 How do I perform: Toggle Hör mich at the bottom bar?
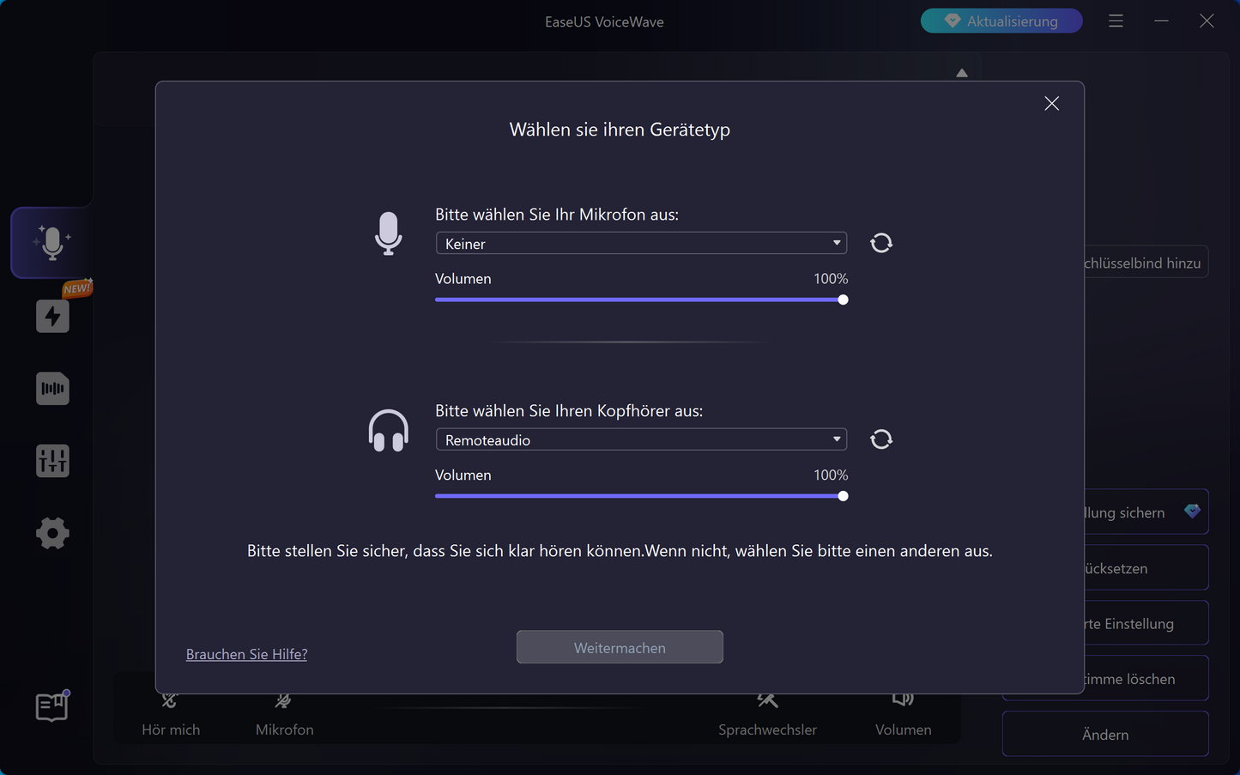(171, 716)
